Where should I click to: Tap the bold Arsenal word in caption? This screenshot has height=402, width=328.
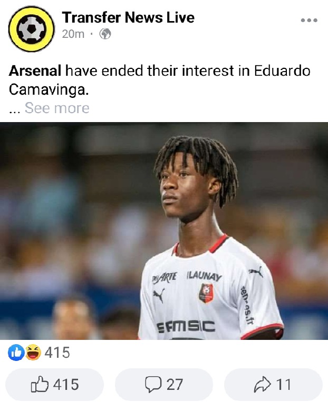coord(35,71)
